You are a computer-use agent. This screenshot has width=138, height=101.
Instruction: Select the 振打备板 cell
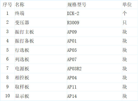(x=41, y=41)
